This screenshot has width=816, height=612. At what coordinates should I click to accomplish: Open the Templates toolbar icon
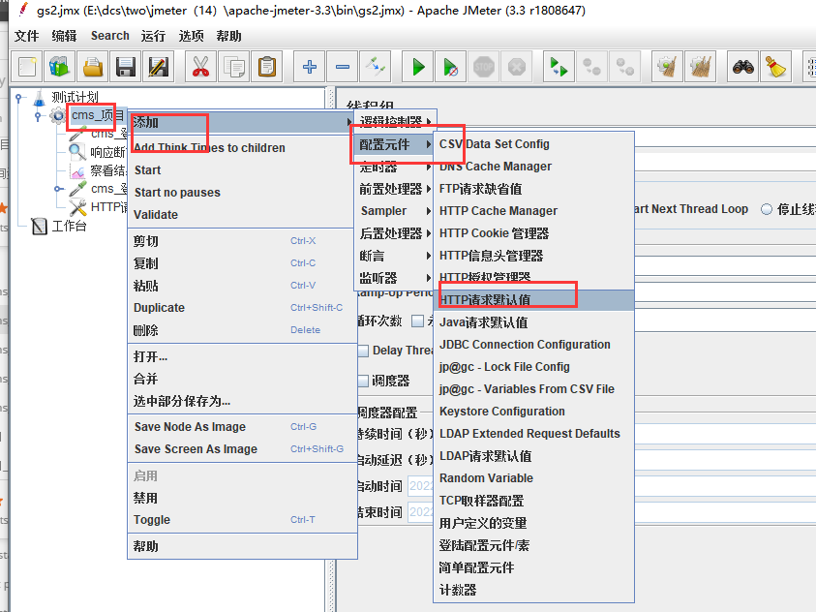click(x=60, y=67)
